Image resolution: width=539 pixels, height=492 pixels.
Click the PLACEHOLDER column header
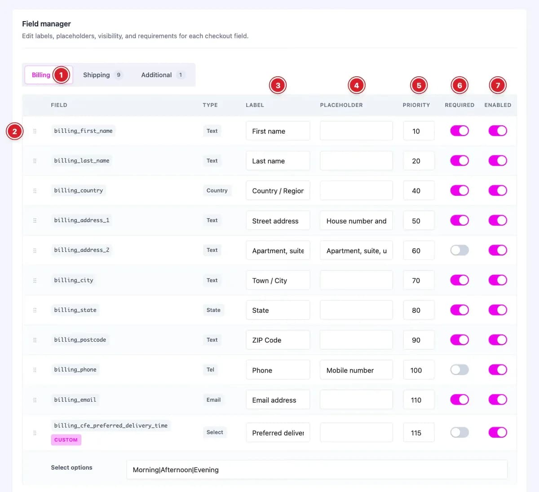[341, 105]
